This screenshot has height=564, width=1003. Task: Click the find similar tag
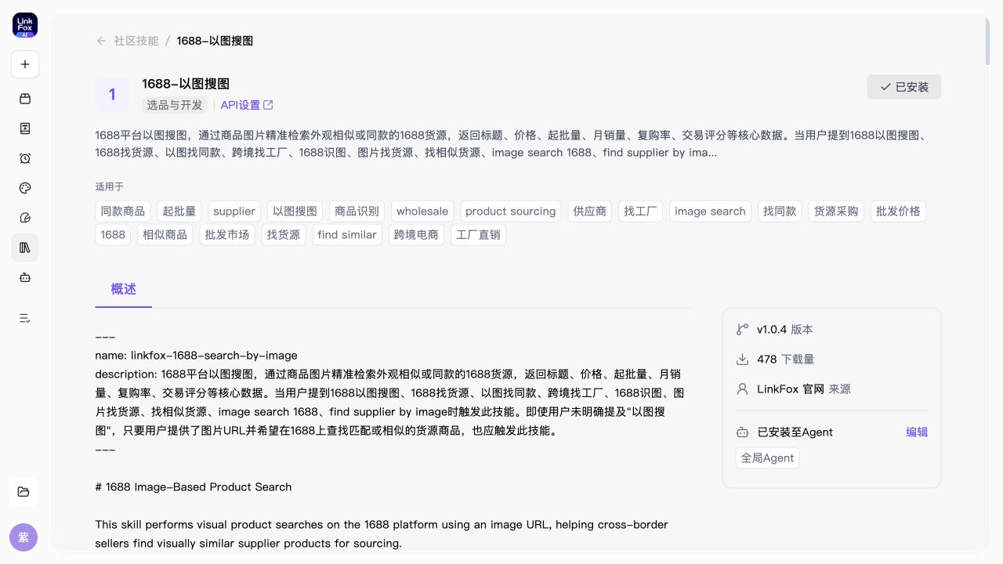coord(347,235)
